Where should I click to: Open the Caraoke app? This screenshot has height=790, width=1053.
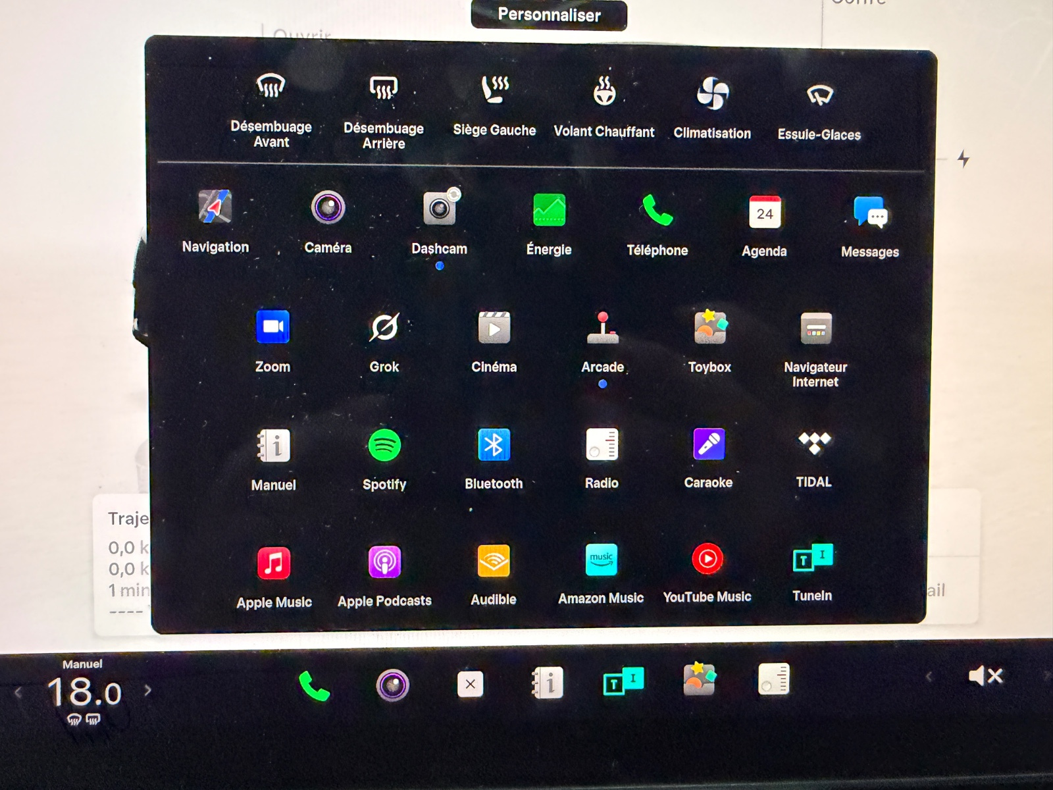[708, 444]
